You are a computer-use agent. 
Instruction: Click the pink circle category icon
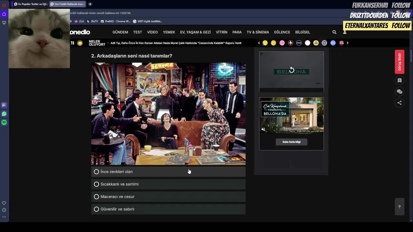pos(282,43)
